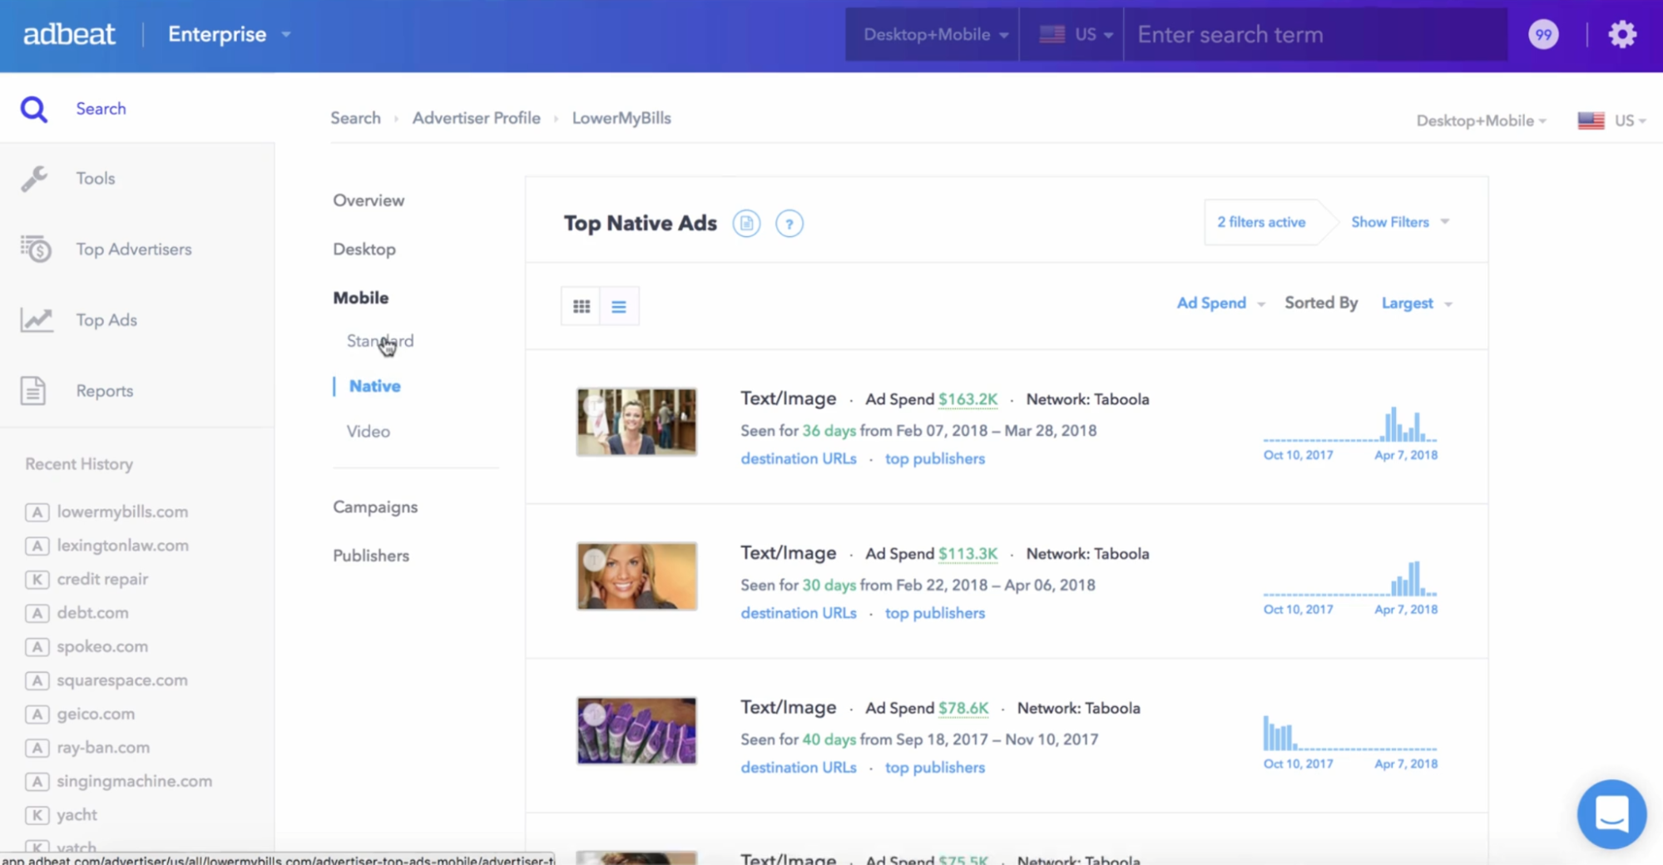
Task: Open the US country dropdown in header bar
Action: click(x=1073, y=34)
